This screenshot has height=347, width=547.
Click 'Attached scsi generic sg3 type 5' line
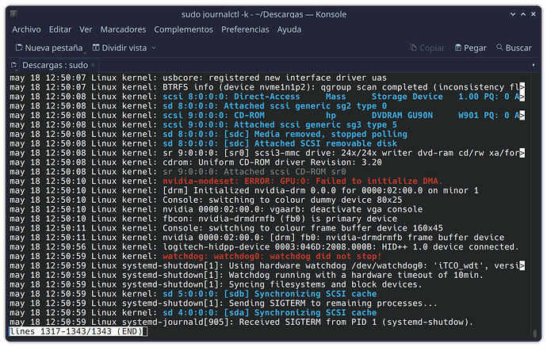point(203,125)
